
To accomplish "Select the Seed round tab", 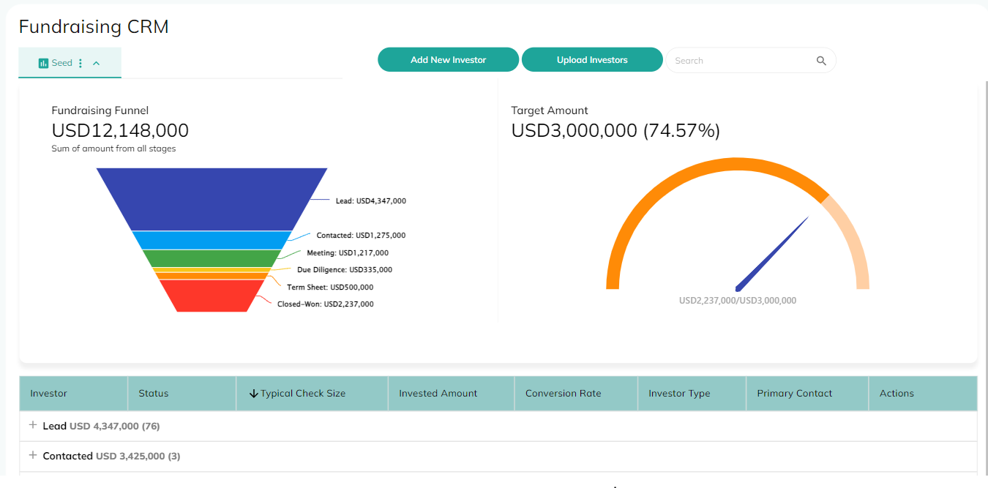I will pyautogui.click(x=61, y=64).
